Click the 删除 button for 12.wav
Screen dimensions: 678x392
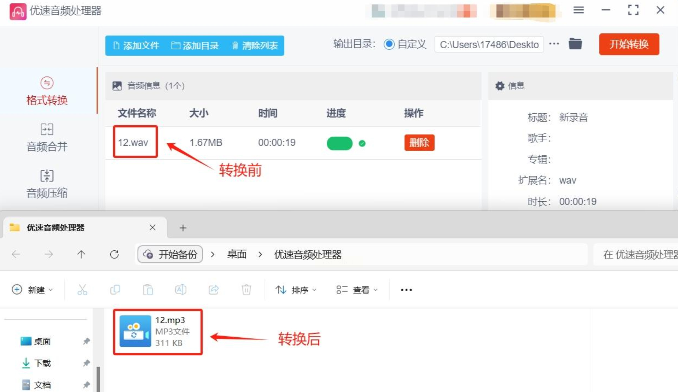coord(419,142)
